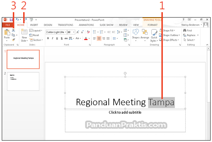The height and width of the screenshot is (142, 212).
Task: Open the Arrange menu
Action: 145,35
